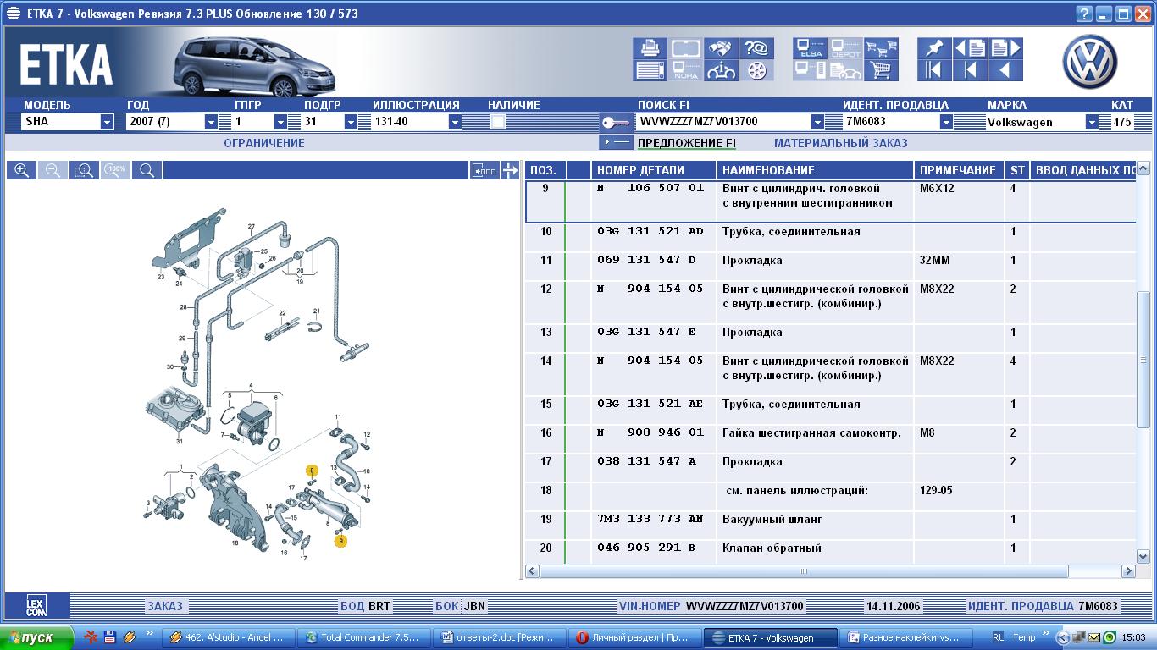
Task: Switch to Total Commander taskbar window
Action: coord(365,637)
